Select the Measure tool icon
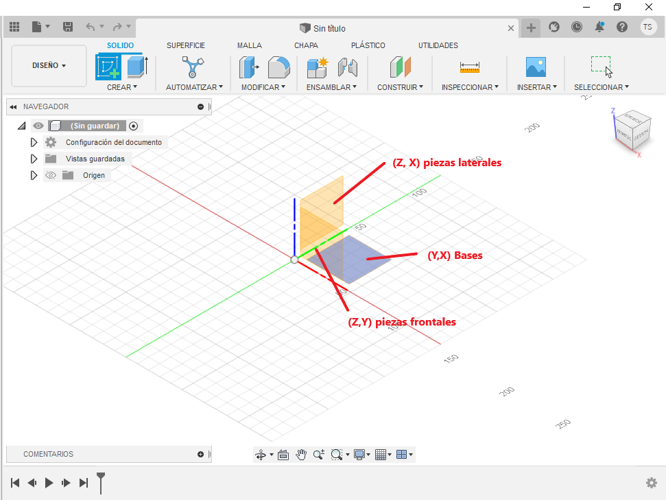Viewport: 666px width, 500px height. (470, 67)
